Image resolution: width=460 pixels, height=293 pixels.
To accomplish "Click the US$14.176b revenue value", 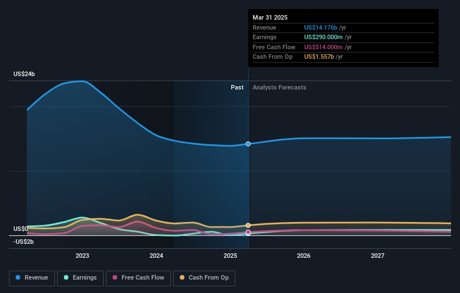I will 320,27.
